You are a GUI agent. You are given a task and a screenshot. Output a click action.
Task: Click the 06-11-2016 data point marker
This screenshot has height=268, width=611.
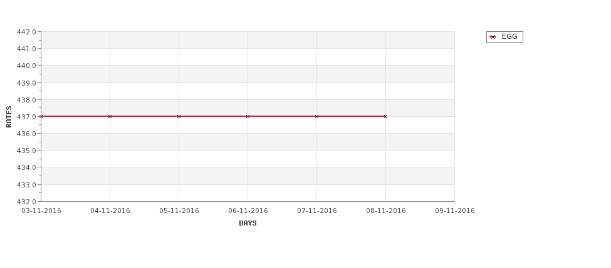pyautogui.click(x=248, y=116)
